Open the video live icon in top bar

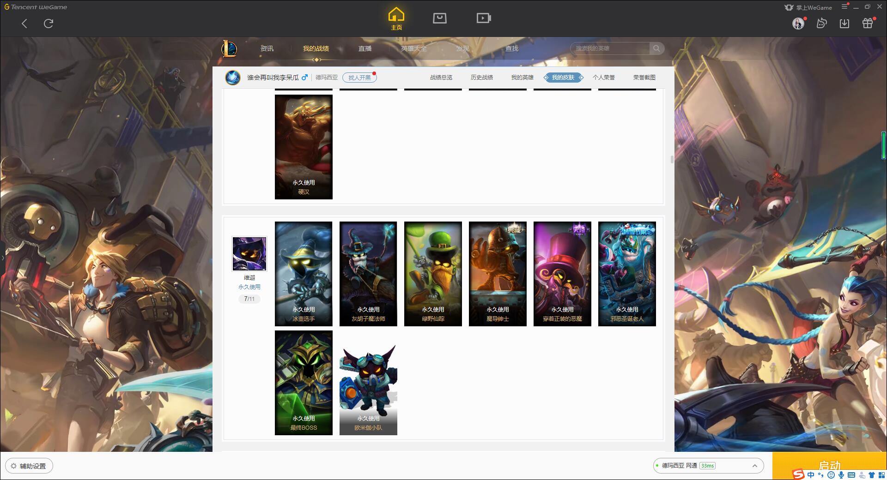click(x=483, y=18)
